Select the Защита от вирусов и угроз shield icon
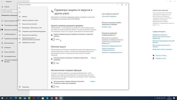177x100 pixels. (20, 20)
